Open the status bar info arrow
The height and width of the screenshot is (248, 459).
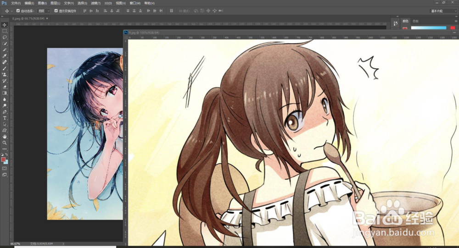pos(63,243)
